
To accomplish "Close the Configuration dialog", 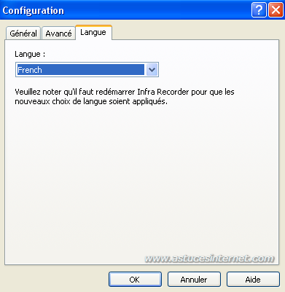I will click(x=276, y=10).
